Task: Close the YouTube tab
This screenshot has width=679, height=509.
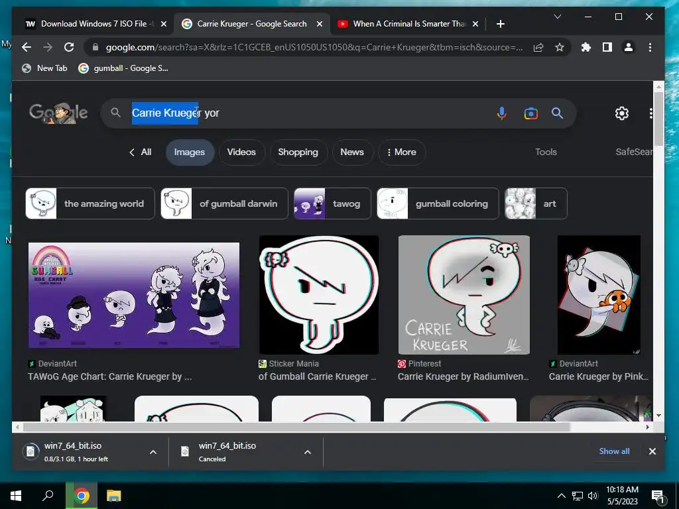Action: [x=475, y=24]
